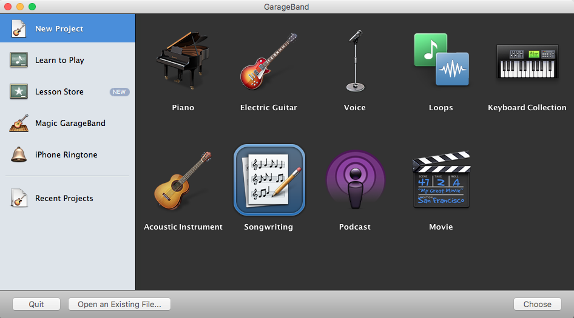Click the Electric Guitar label text

tap(269, 107)
